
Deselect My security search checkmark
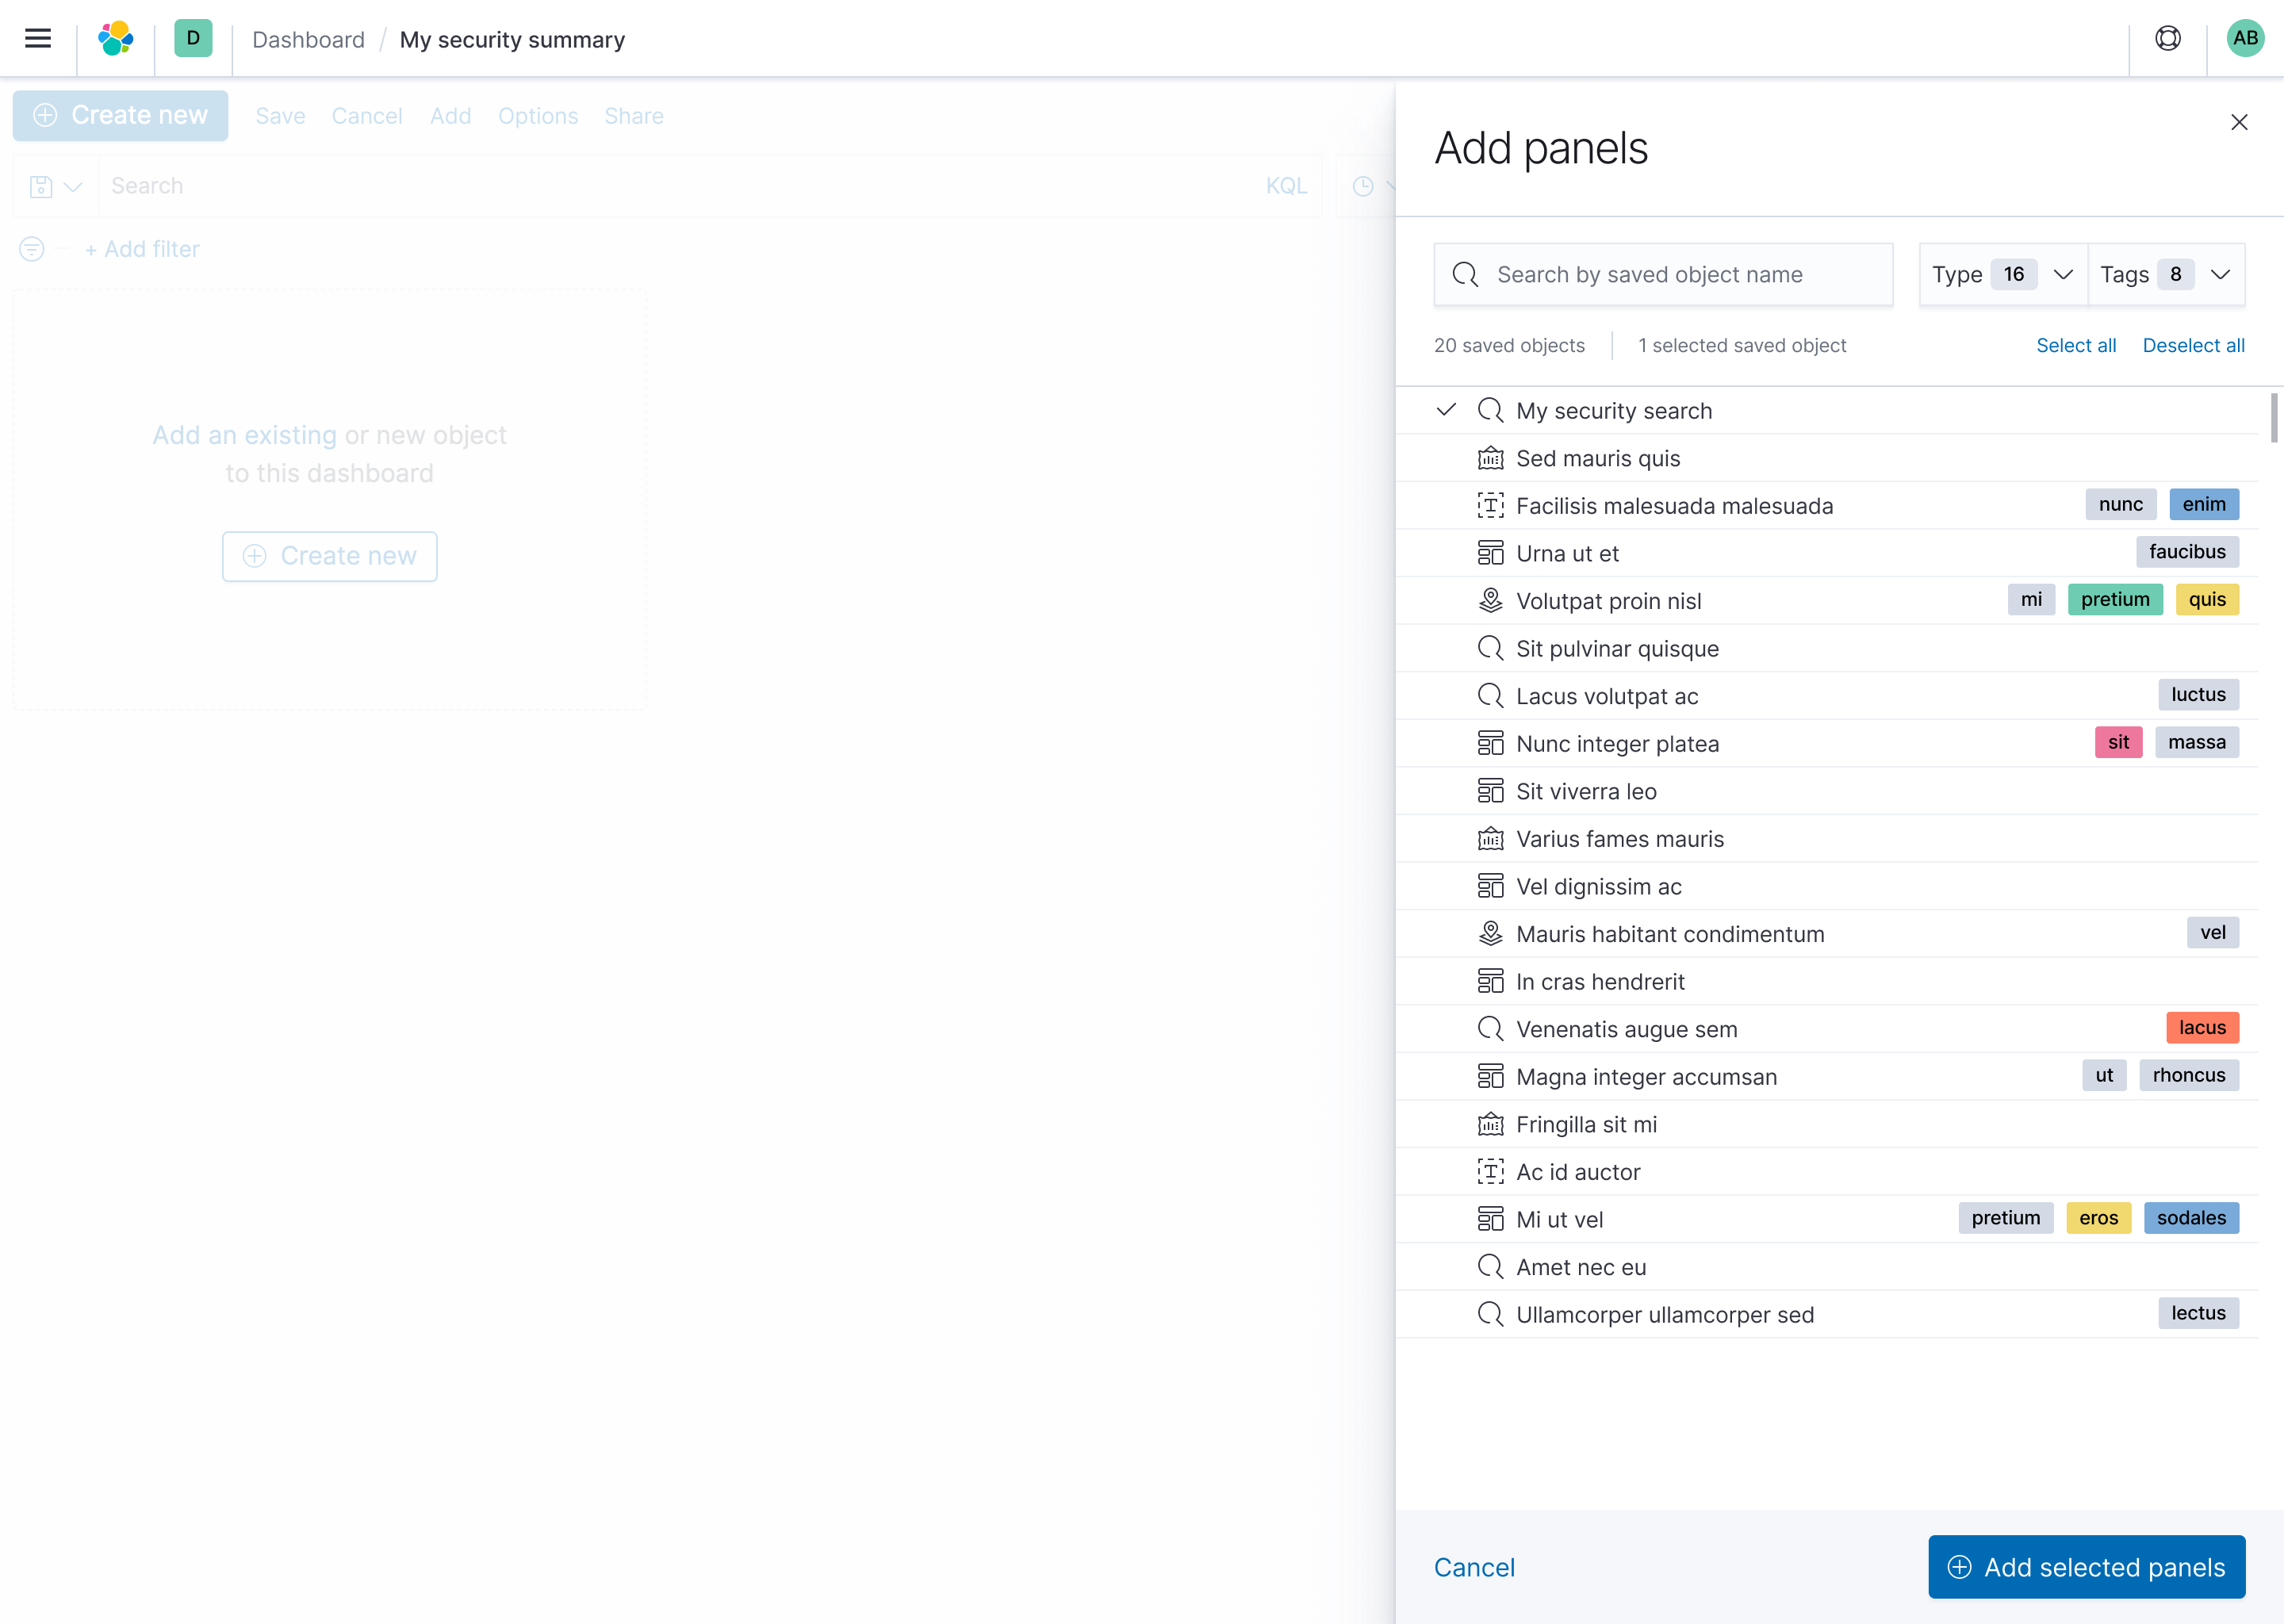(x=1446, y=410)
